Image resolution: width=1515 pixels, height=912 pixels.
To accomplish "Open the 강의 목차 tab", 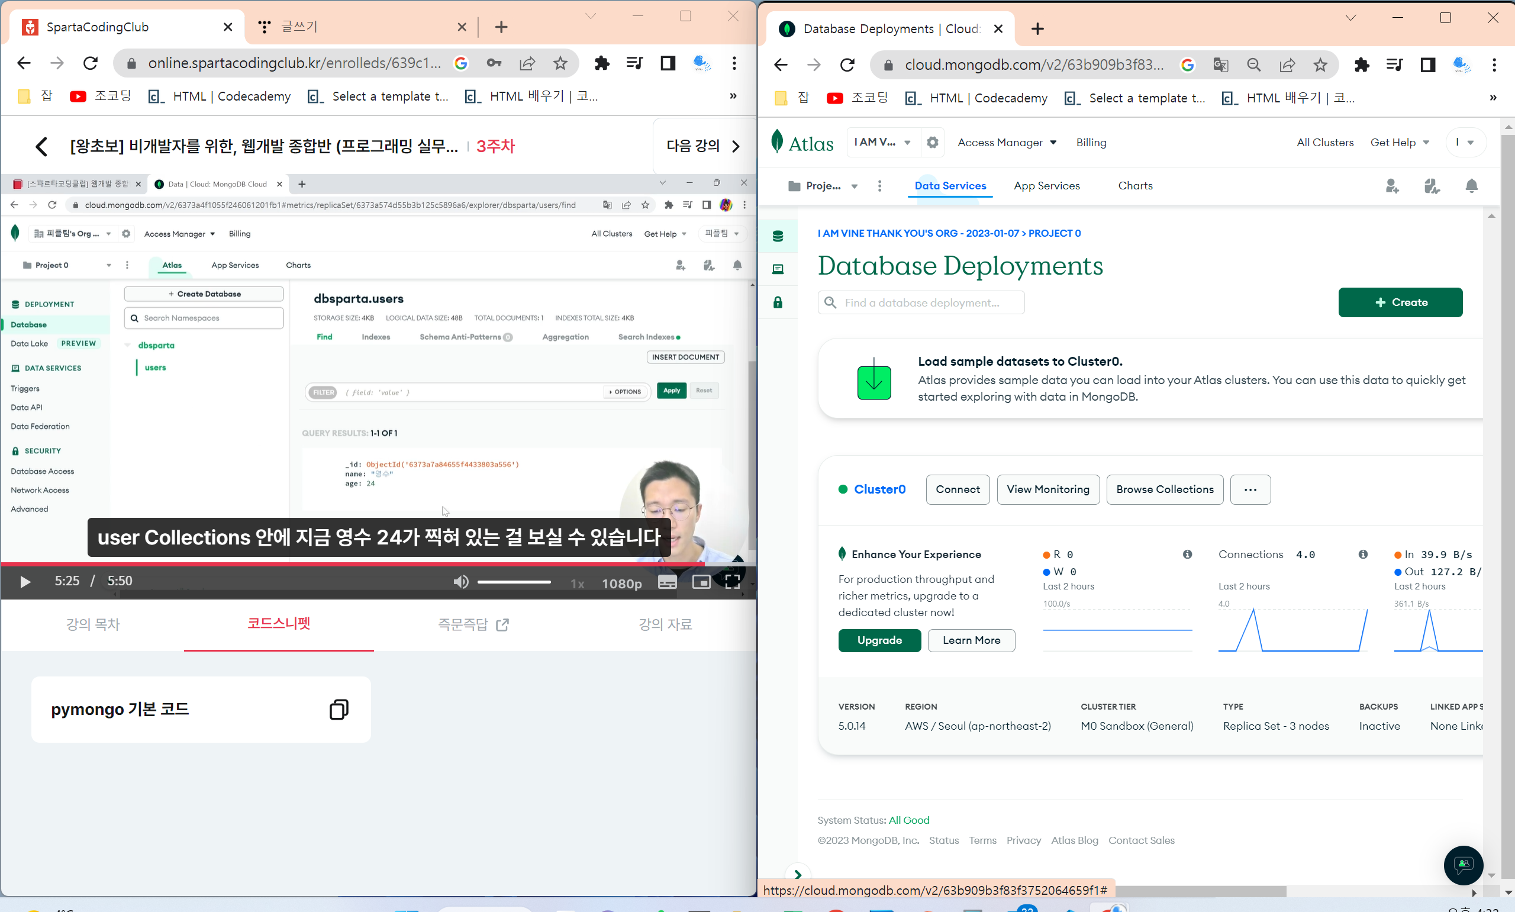I will coord(93,624).
